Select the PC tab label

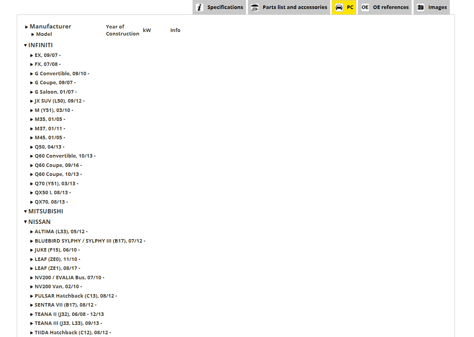click(350, 7)
